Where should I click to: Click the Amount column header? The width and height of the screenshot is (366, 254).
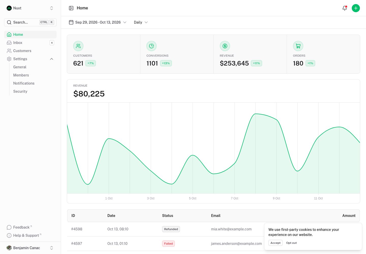(x=349, y=216)
